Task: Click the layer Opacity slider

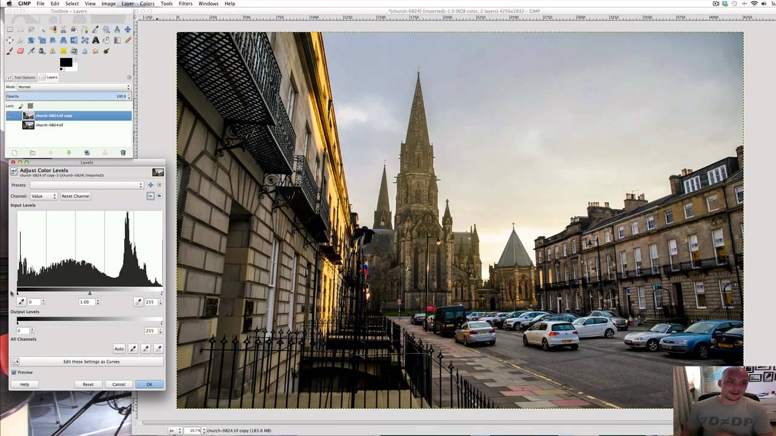Action: coord(65,96)
